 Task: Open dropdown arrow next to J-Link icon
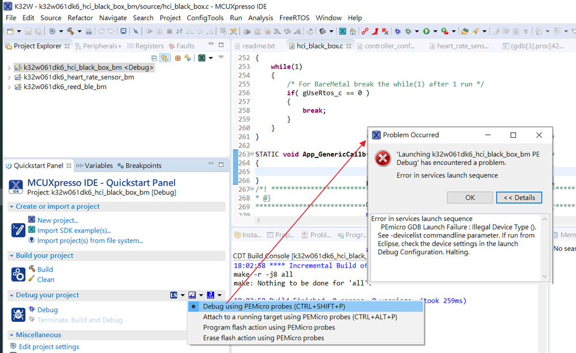point(219,295)
